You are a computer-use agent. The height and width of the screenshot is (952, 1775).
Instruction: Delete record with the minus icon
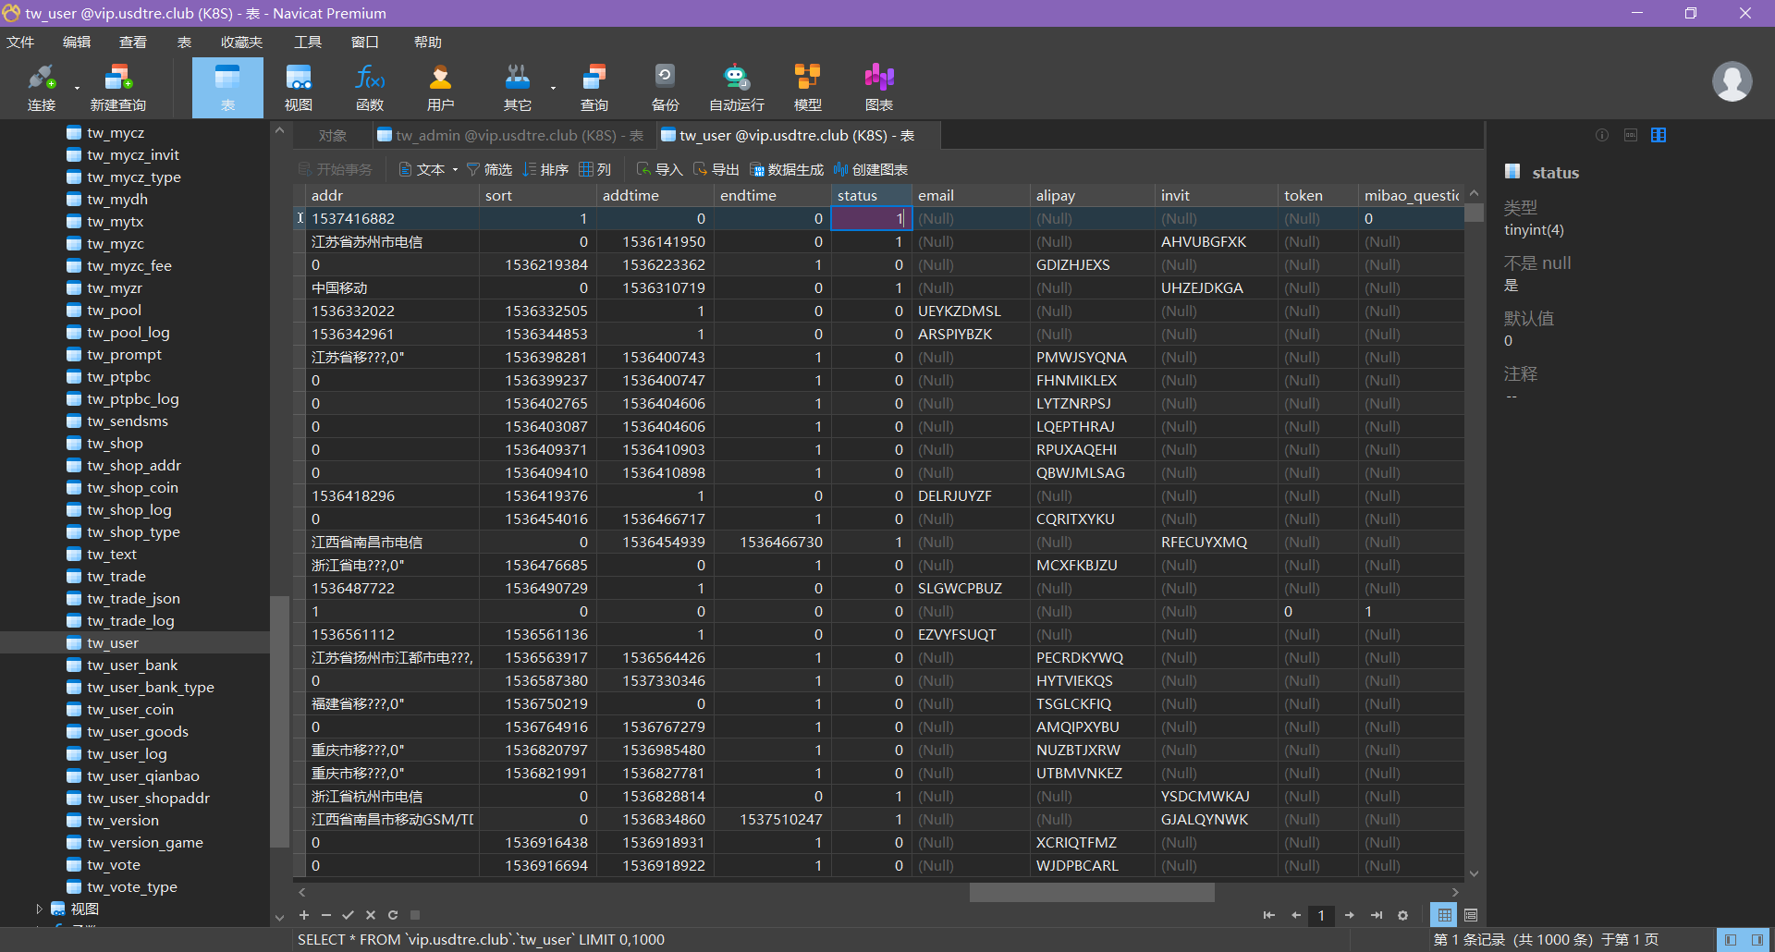tap(326, 915)
